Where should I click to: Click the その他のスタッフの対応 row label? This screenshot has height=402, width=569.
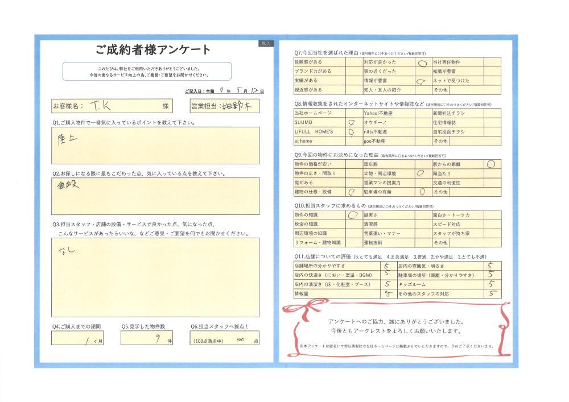423,293
